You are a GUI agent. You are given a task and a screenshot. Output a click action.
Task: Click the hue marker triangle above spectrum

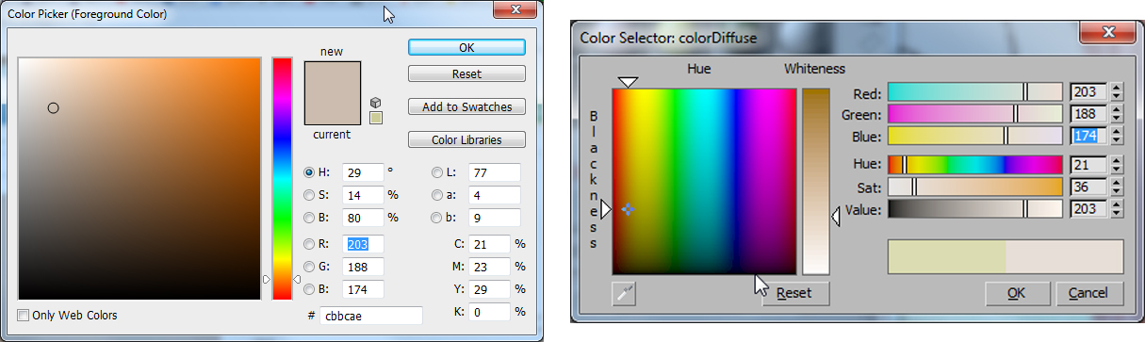pyautogui.click(x=628, y=83)
